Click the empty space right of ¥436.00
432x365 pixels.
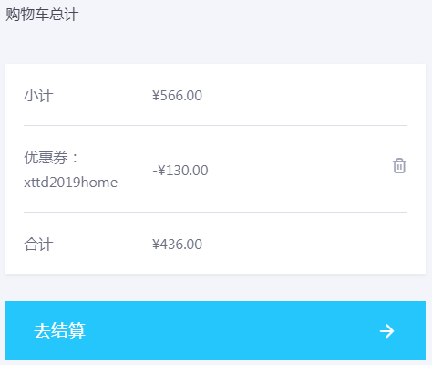[x=303, y=245]
